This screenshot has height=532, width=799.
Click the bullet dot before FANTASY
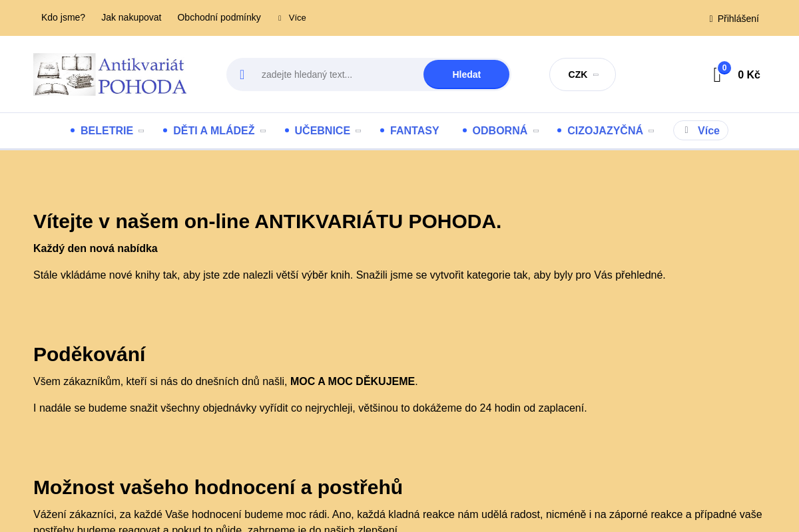381,130
